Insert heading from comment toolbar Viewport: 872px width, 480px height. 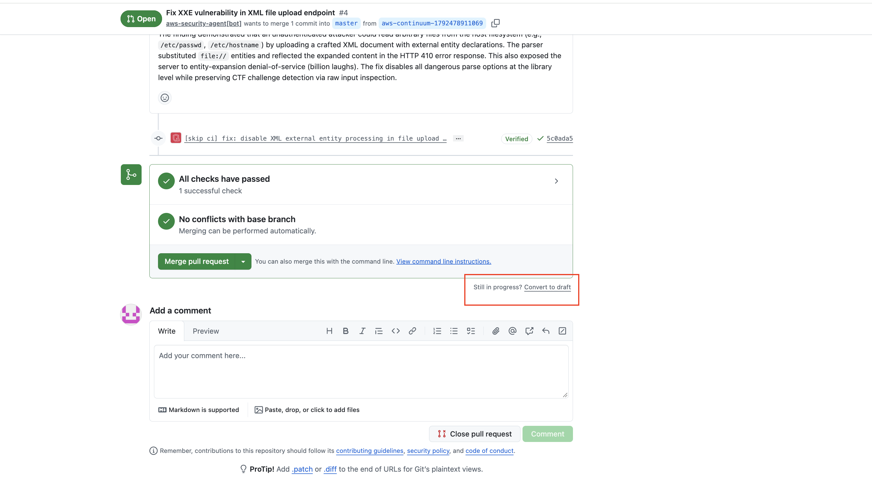(x=329, y=331)
